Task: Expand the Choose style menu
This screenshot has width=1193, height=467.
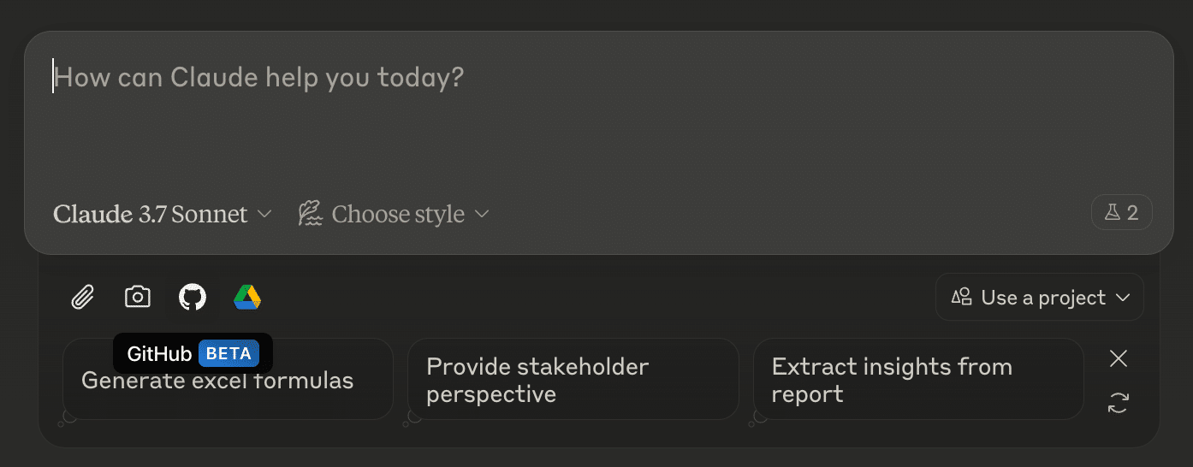Action: [397, 214]
